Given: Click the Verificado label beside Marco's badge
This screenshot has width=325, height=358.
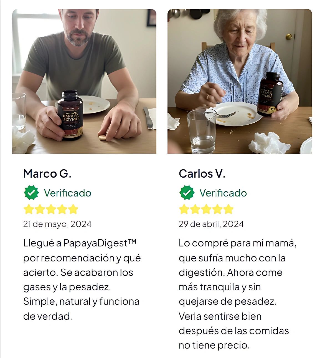Looking at the screenshot, I should coord(68,193).
